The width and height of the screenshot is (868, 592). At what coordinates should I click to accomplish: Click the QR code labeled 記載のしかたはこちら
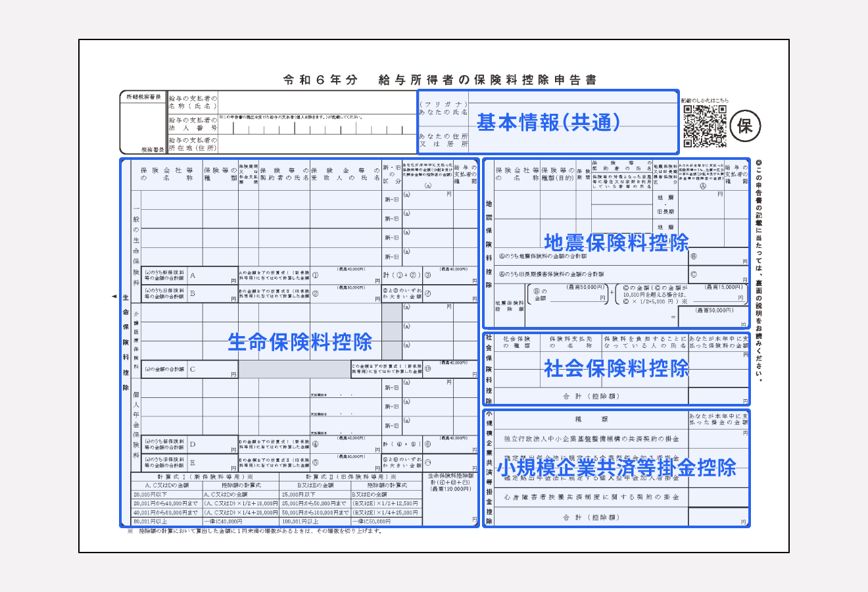tap(705, 126)
